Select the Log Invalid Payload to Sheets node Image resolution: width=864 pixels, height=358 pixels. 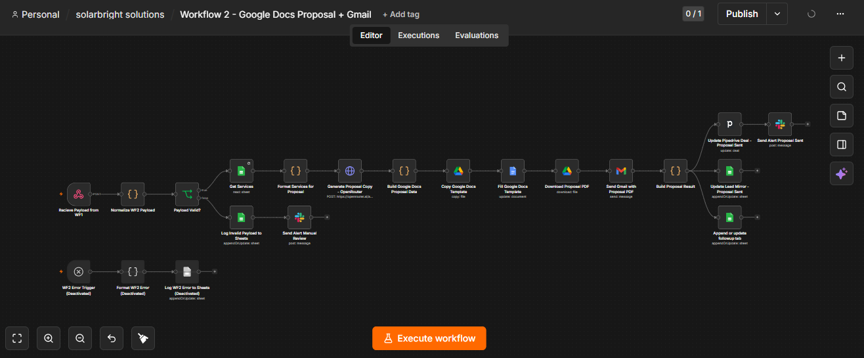pos(241,217)
